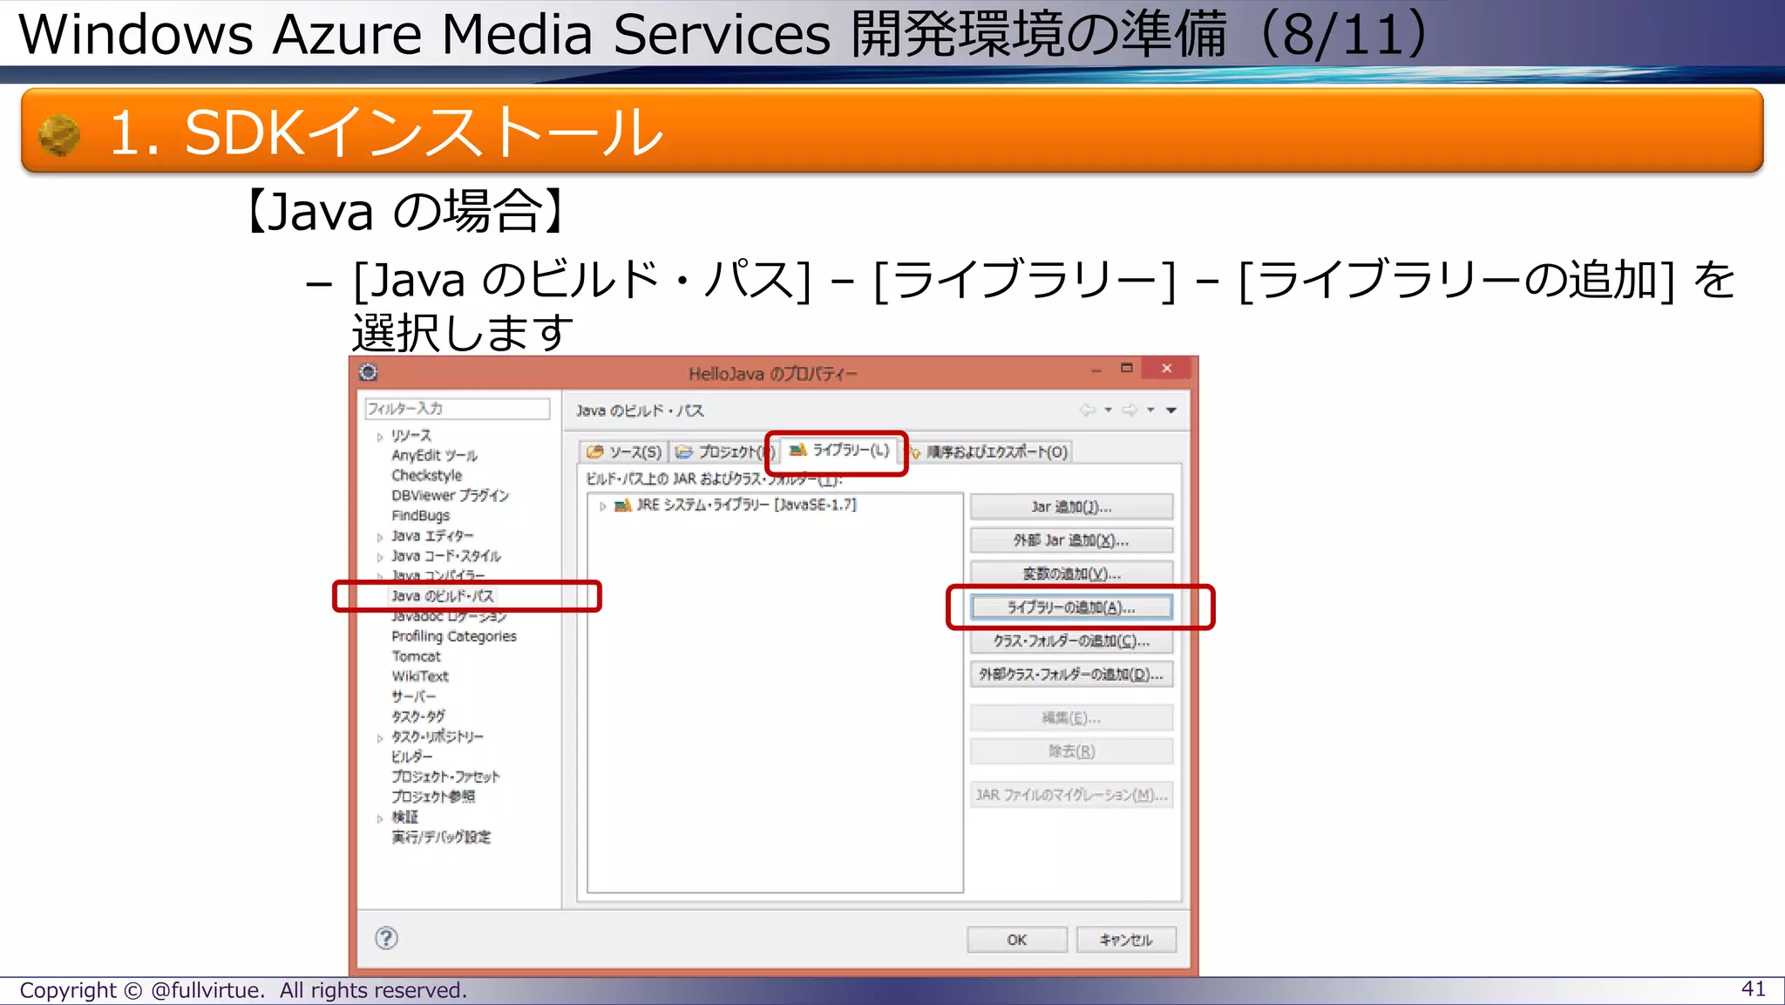Switch to the ライブラリー(L) tab
Image resolution: width=1785 pixels, height=1005 pixels.
tap(839, 450)
